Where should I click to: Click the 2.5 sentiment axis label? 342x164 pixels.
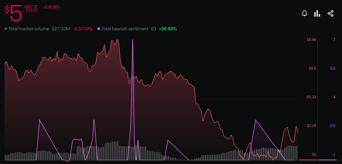coord(333,126)
